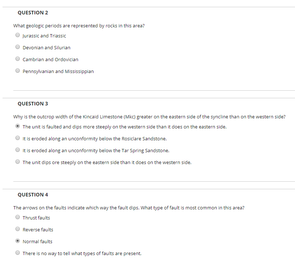Choose the Rosiclare Sandstone unconformity option
Image resolution: width=295 pixels, height=263 pixels.
pyautogui.click(x=18, y=138)
